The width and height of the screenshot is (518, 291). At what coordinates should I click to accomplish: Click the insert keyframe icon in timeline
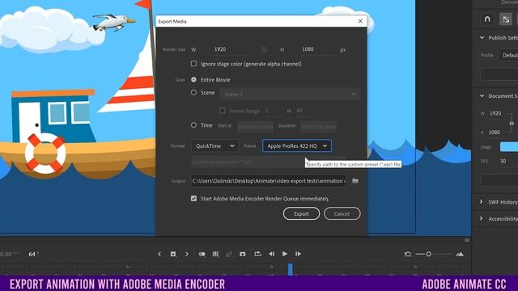(173, 254)
